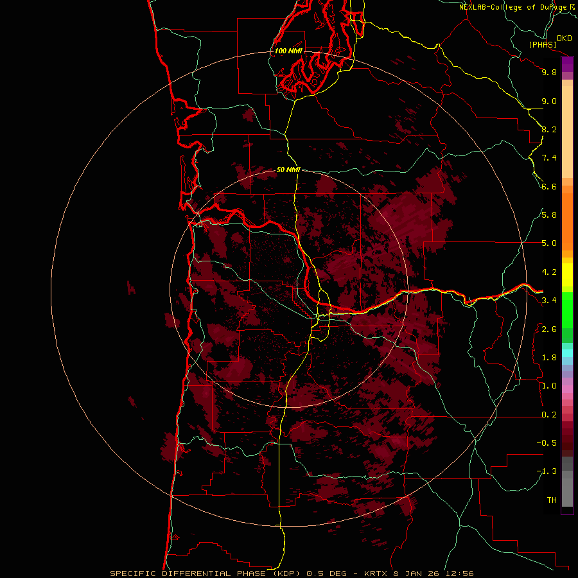Screen dimensions: 578x578
Task: Click the yellow color bar segment
Action: click(567, 275)
